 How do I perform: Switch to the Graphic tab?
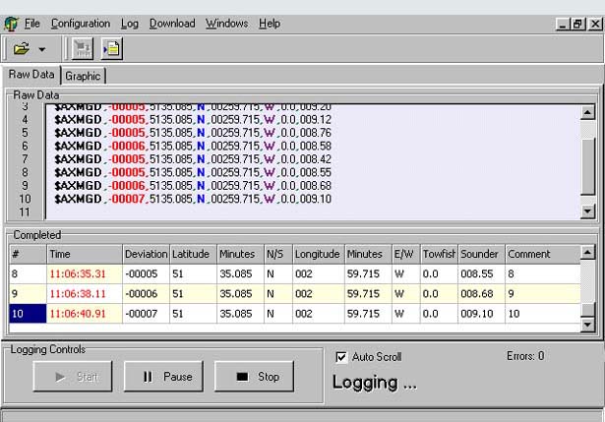tap(83, 76)
